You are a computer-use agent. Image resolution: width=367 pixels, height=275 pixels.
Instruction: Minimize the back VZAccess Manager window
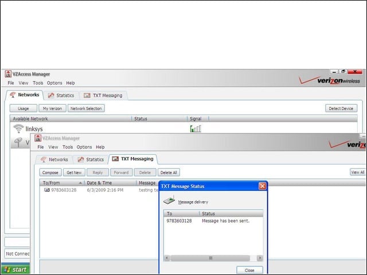coord(334,72)
